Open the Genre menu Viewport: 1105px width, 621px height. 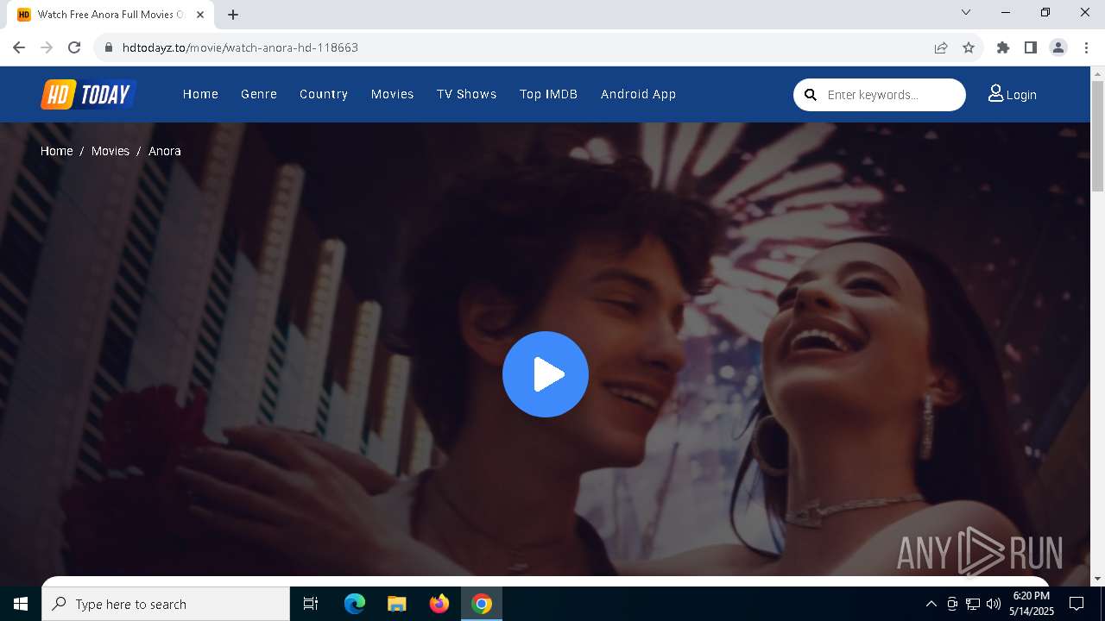pyautogui.click(x=259, y=94)
